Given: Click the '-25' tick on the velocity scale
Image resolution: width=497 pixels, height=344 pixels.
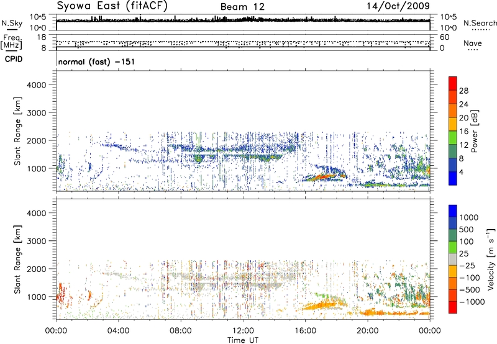Looking at the screenshot, I should [466, 265].
